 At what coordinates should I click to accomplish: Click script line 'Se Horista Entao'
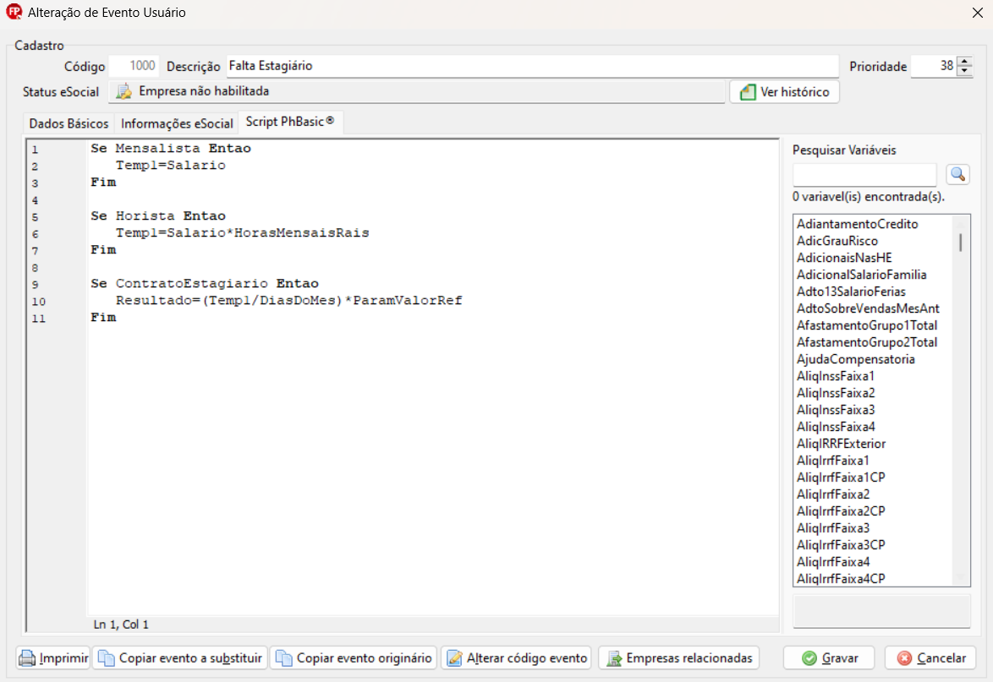158,216
